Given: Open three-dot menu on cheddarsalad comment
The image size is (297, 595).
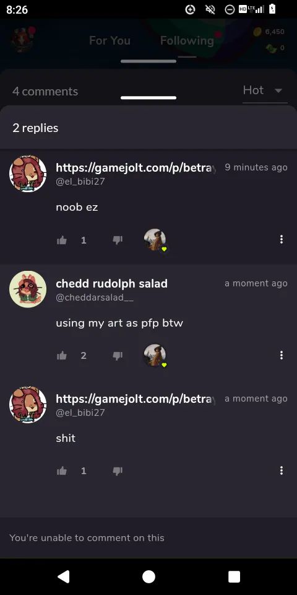Looking at the screenshot, I should pos(281,355).
